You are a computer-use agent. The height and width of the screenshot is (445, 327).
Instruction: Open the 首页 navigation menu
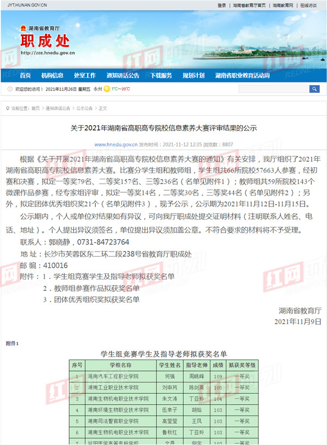25,76
